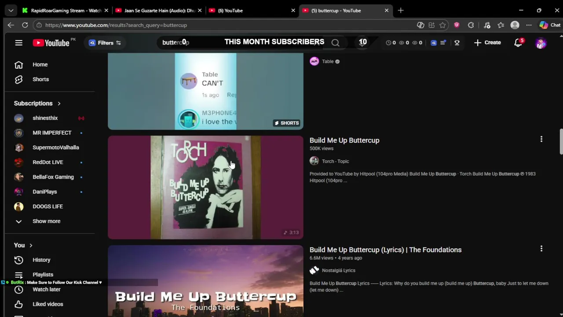
Task: Click the search magnifier icon
Action: pyautogui.click(x=336, y=43)
